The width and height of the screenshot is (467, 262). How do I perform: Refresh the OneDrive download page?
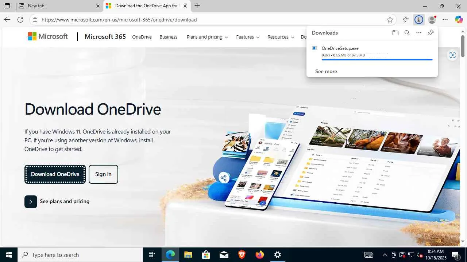tap(20, 20)
